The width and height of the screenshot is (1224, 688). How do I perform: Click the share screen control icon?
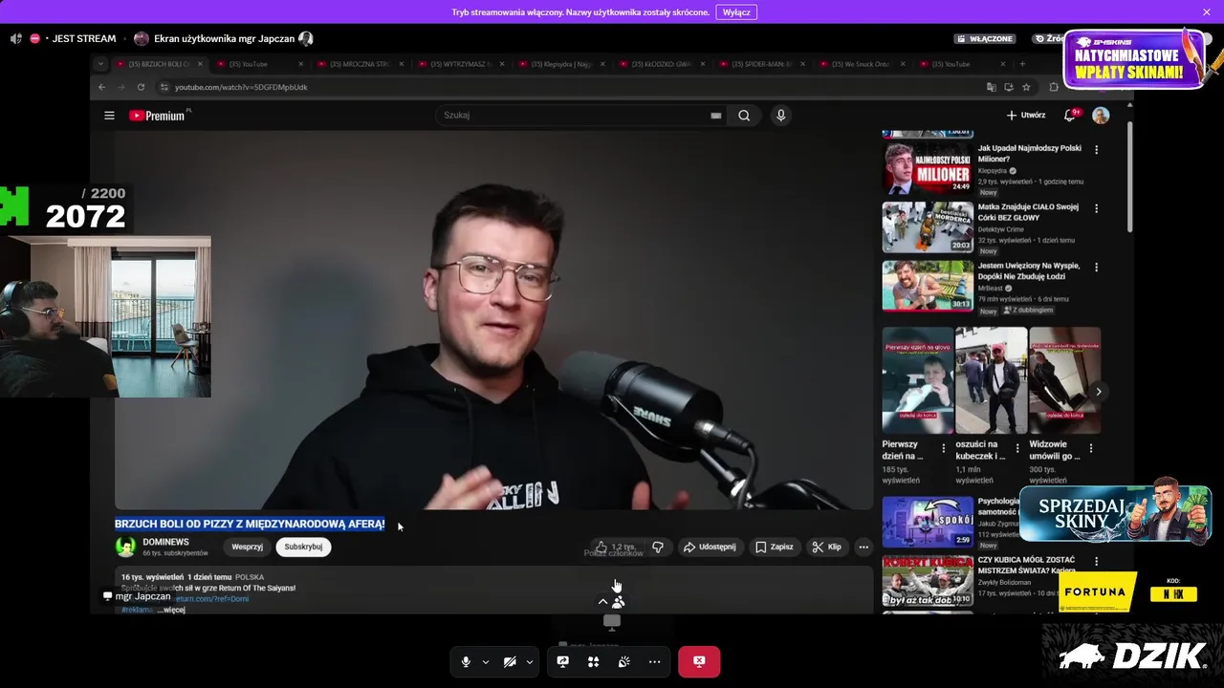pos(563,661)
